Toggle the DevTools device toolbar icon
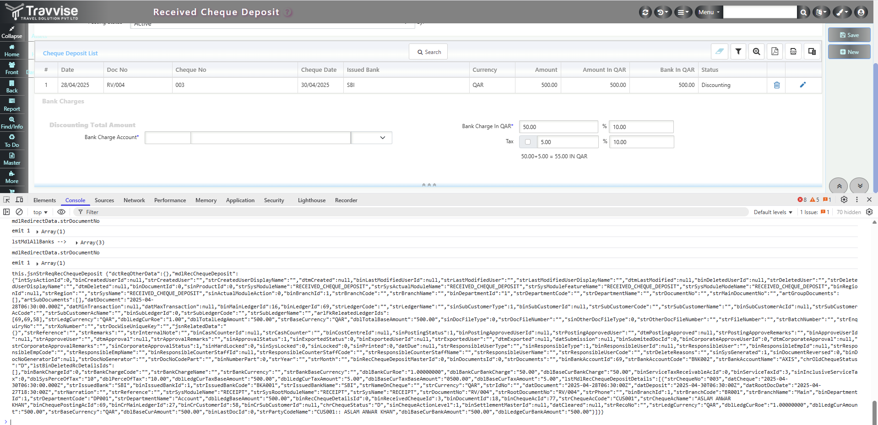 click(19, 200)
